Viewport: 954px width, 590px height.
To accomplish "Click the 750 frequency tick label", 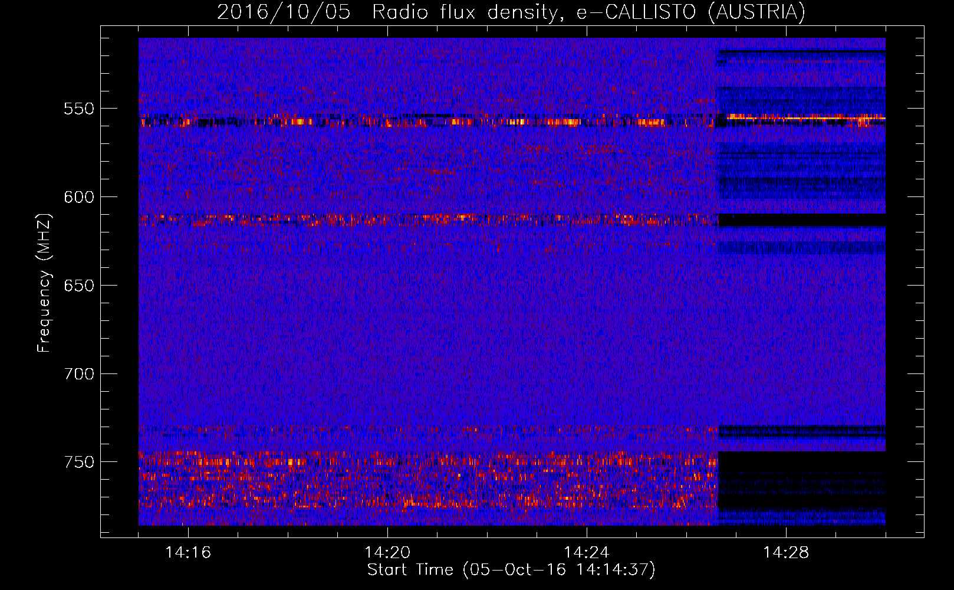I will click(x=79, y=462).
